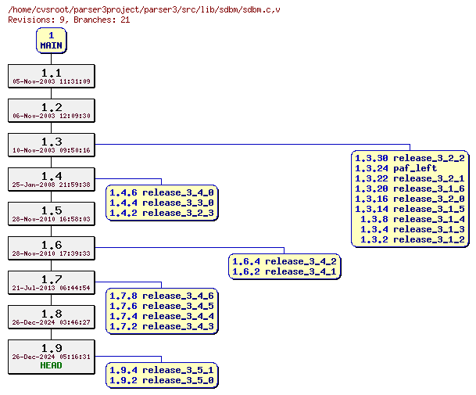This screenshot has width=476, height=395.
Task: Select revision 1.6 dated 17:39:33
Action: click(x=52, y=248)
